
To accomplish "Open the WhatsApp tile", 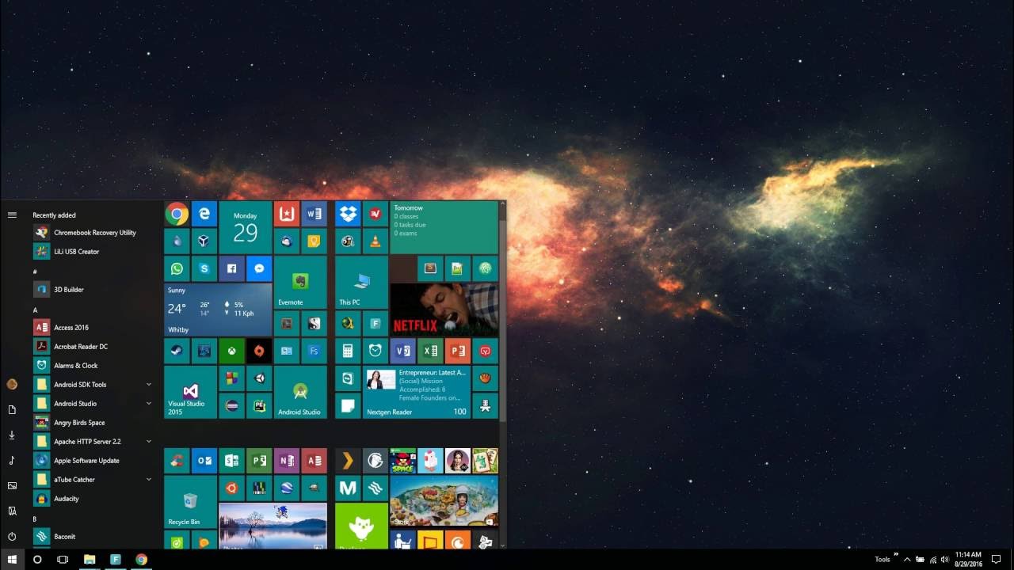I will click(177, 269).
